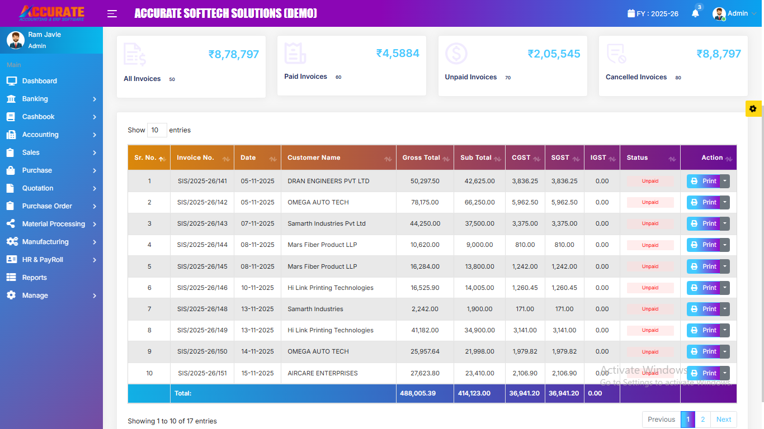
Task: Toggle sorting on Customer Name column
Action: click(338, 158)
